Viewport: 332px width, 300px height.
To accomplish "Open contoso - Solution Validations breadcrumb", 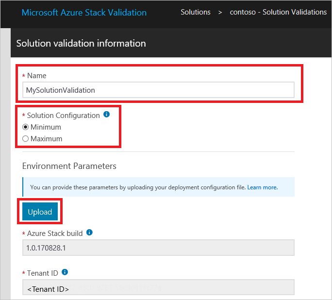I will pos(278,12).
